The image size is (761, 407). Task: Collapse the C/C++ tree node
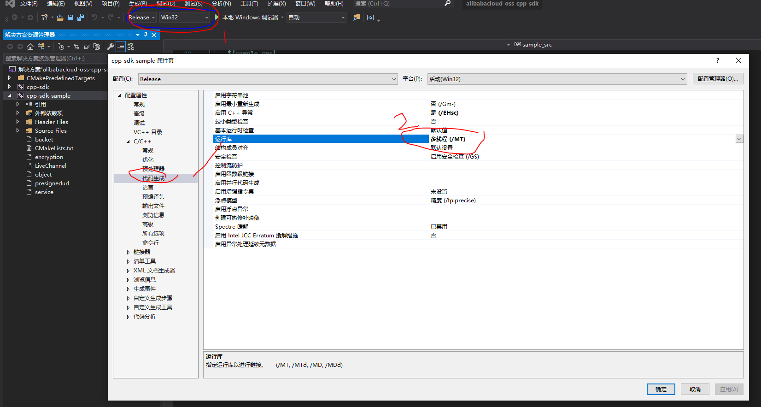pyautogui.click(x=128, y=142)
